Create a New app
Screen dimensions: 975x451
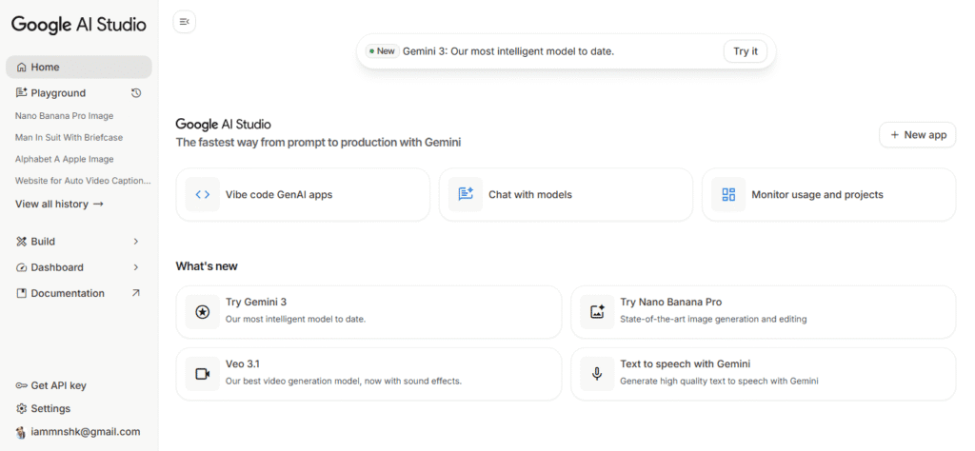[917, 135]
